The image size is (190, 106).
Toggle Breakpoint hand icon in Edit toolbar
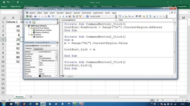click(x=144, y=16)
